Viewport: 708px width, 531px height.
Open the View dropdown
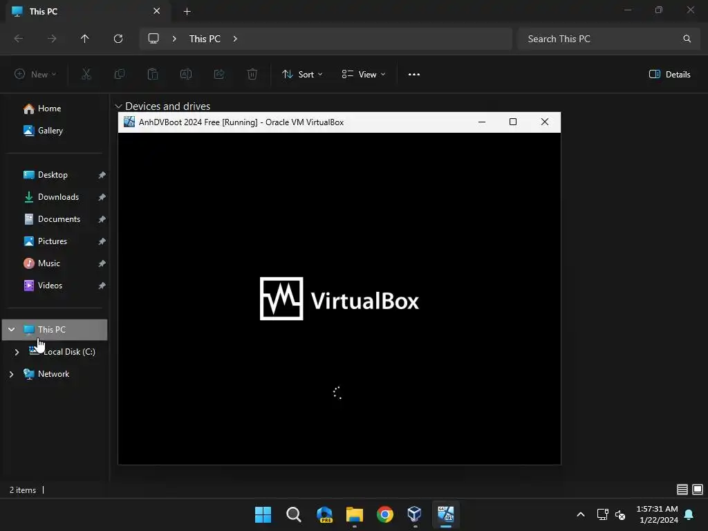(364, 75)
